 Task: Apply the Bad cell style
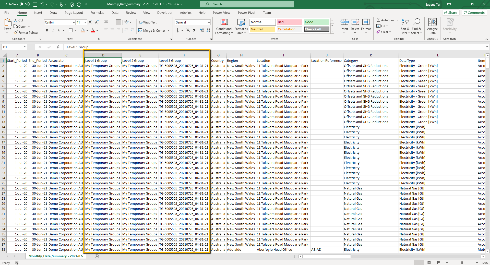289,22
